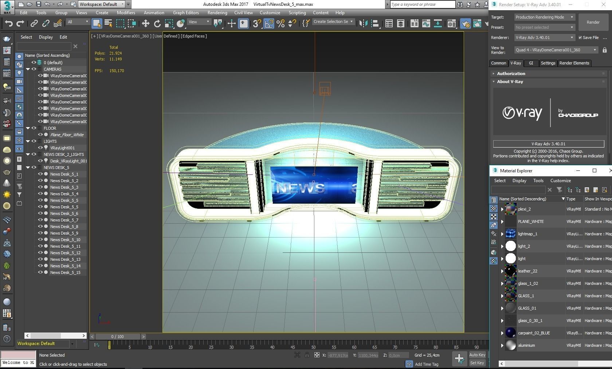Switch to the Render Elements tab

[574, 63]
